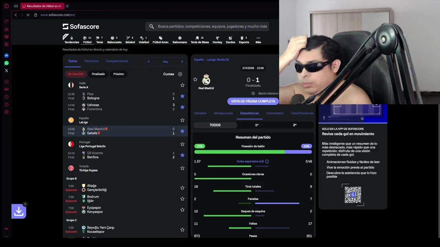Favorite the Liga Portugal Betclic star
Screen dimensions: 440x247
coord(183,144)
